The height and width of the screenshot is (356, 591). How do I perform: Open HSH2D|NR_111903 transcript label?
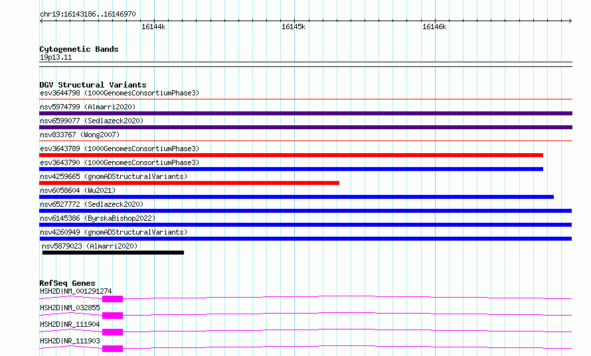point(70,341)
